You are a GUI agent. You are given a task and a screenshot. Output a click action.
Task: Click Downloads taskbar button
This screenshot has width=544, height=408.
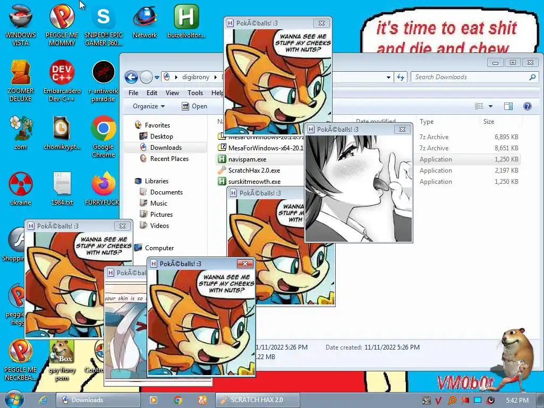click(x=98, y=400)
